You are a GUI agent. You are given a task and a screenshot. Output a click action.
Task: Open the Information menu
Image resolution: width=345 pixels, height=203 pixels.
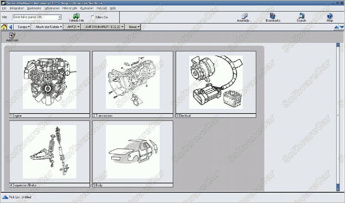pyautogui.click(x=52, y=8)
